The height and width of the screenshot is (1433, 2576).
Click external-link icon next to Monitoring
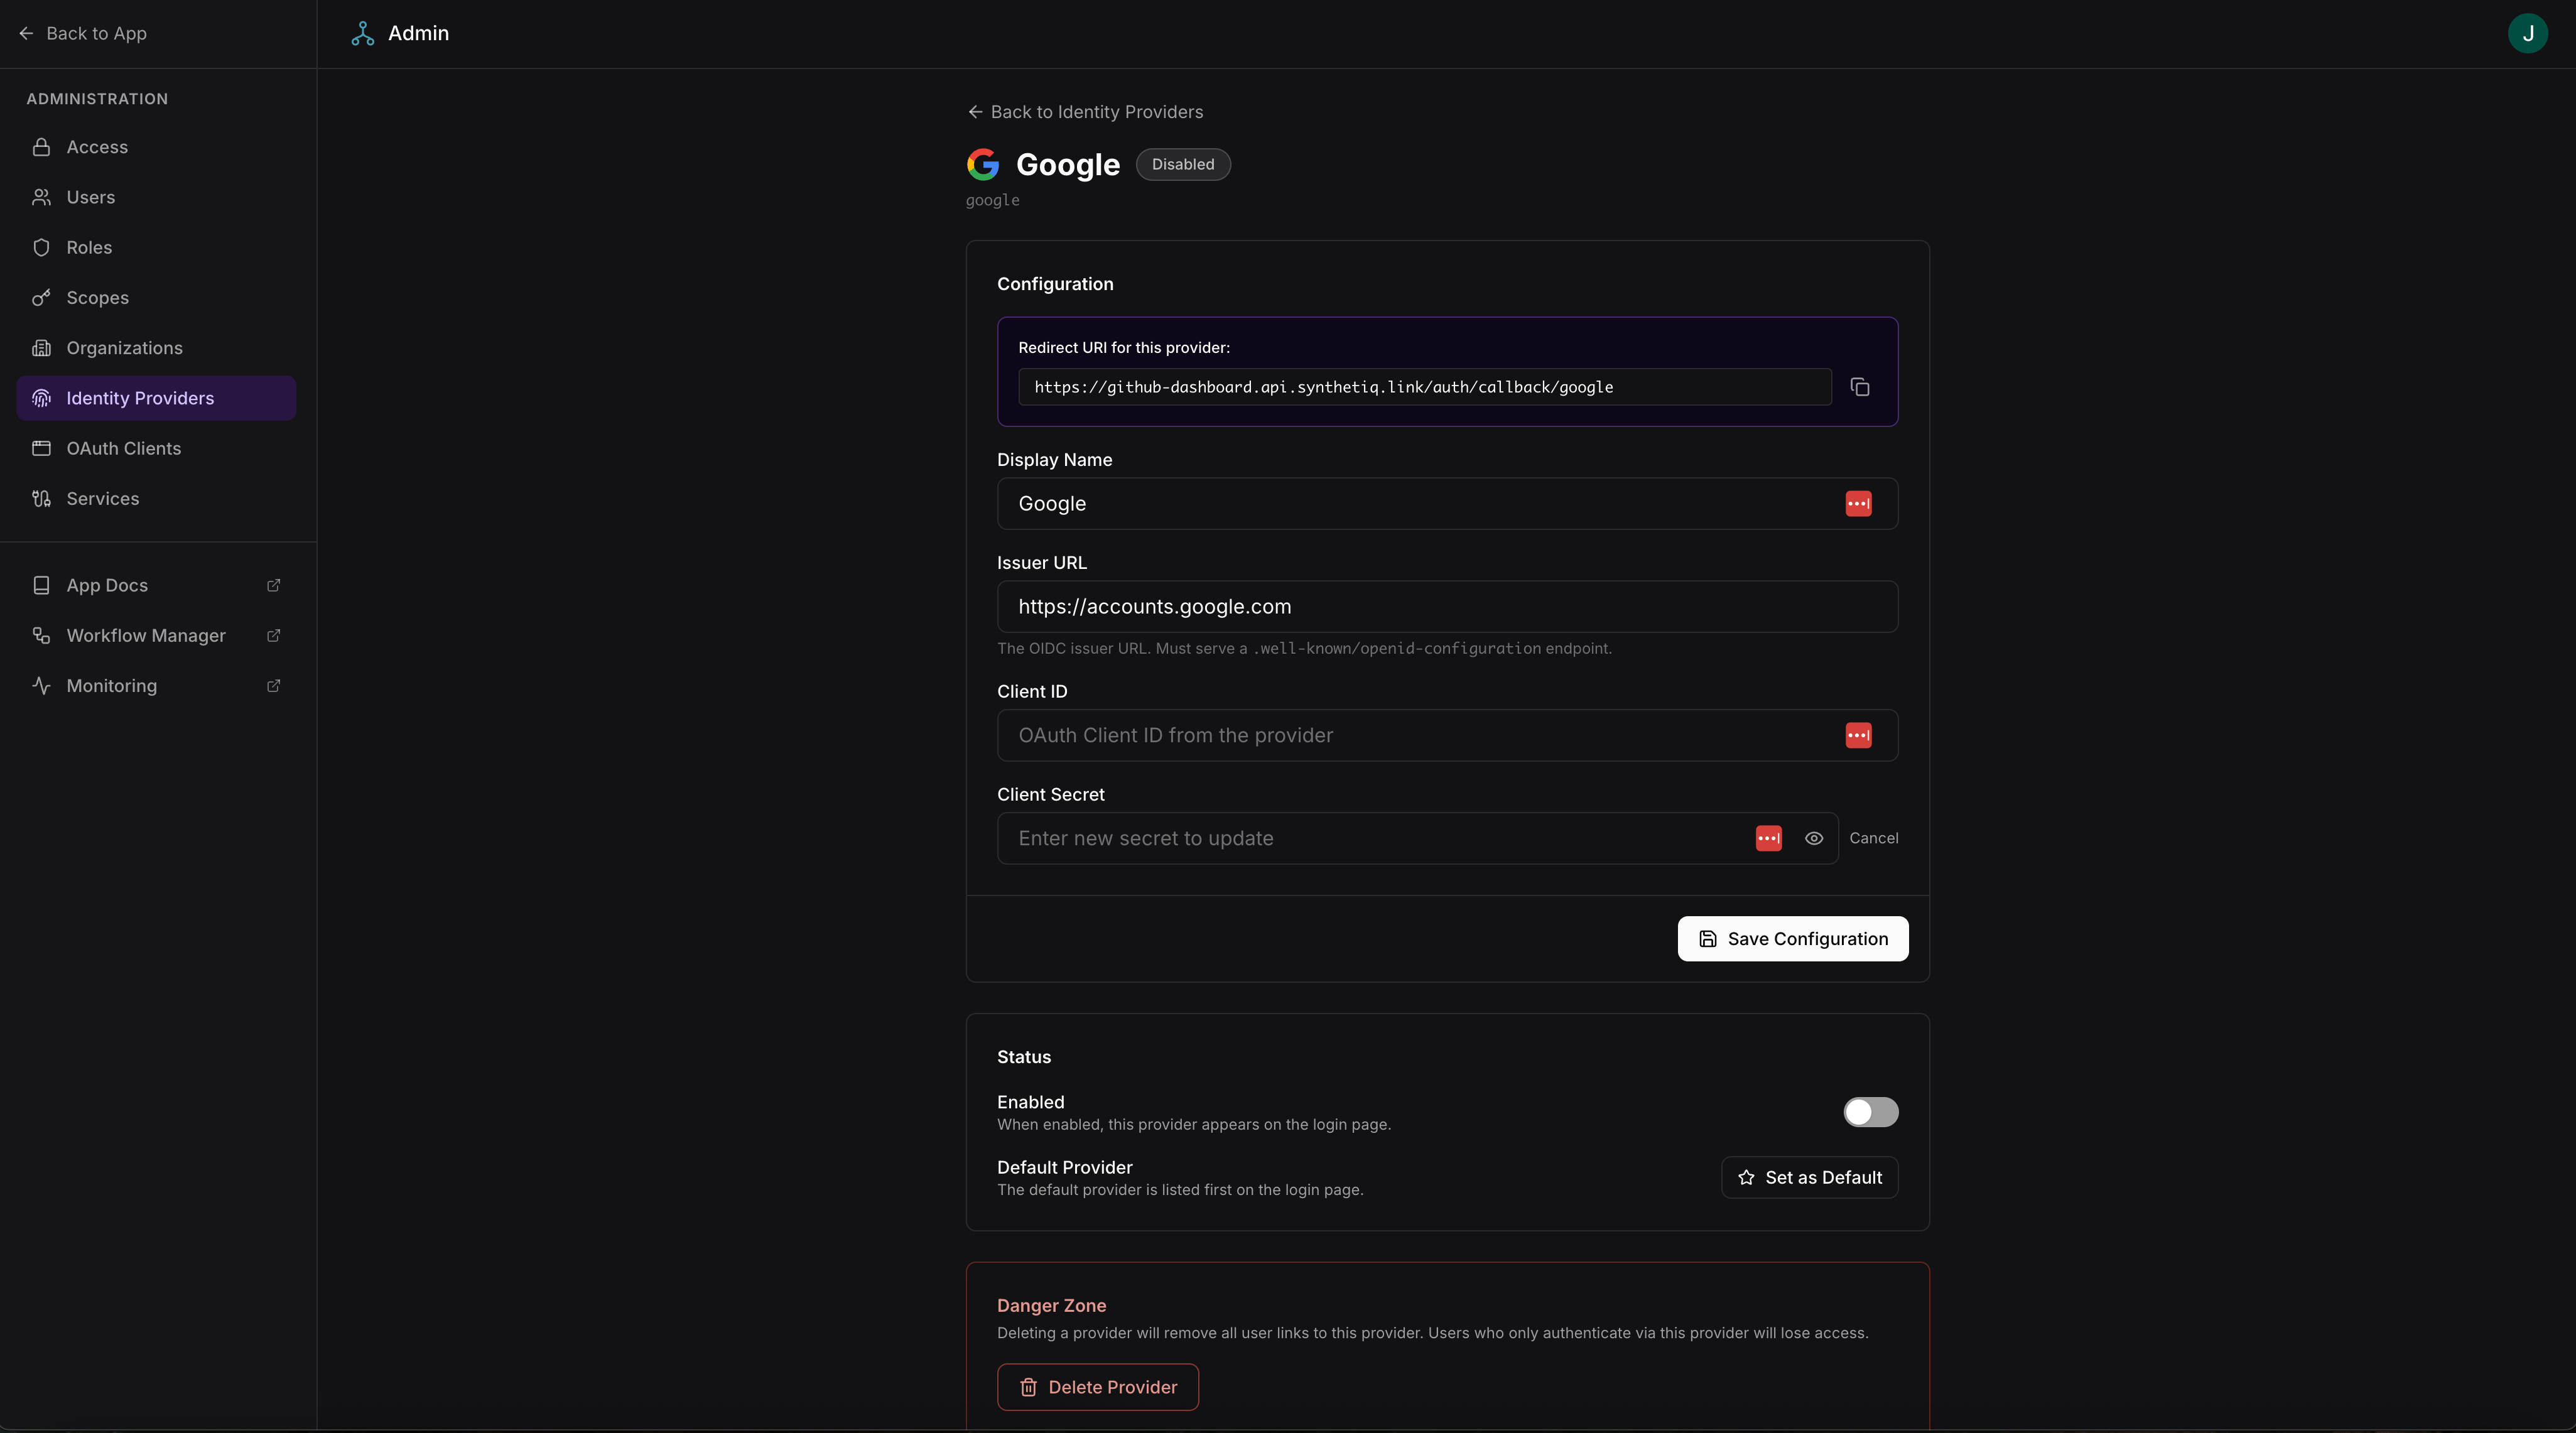[x=273, y=685]
